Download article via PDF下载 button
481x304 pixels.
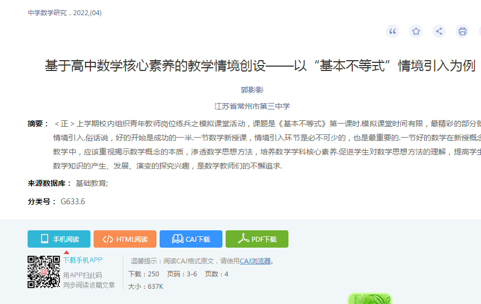point(257,239)
